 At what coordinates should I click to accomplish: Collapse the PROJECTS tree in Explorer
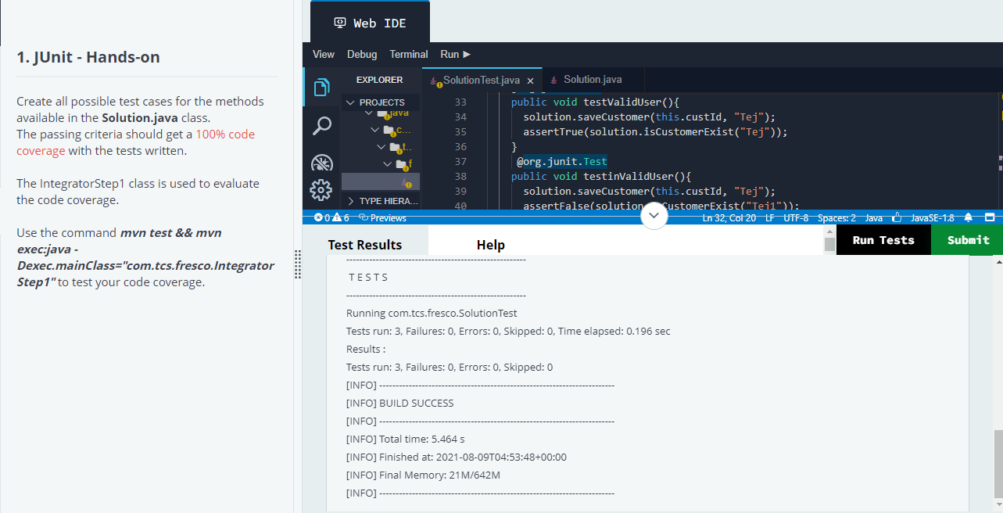pos(349,102)
